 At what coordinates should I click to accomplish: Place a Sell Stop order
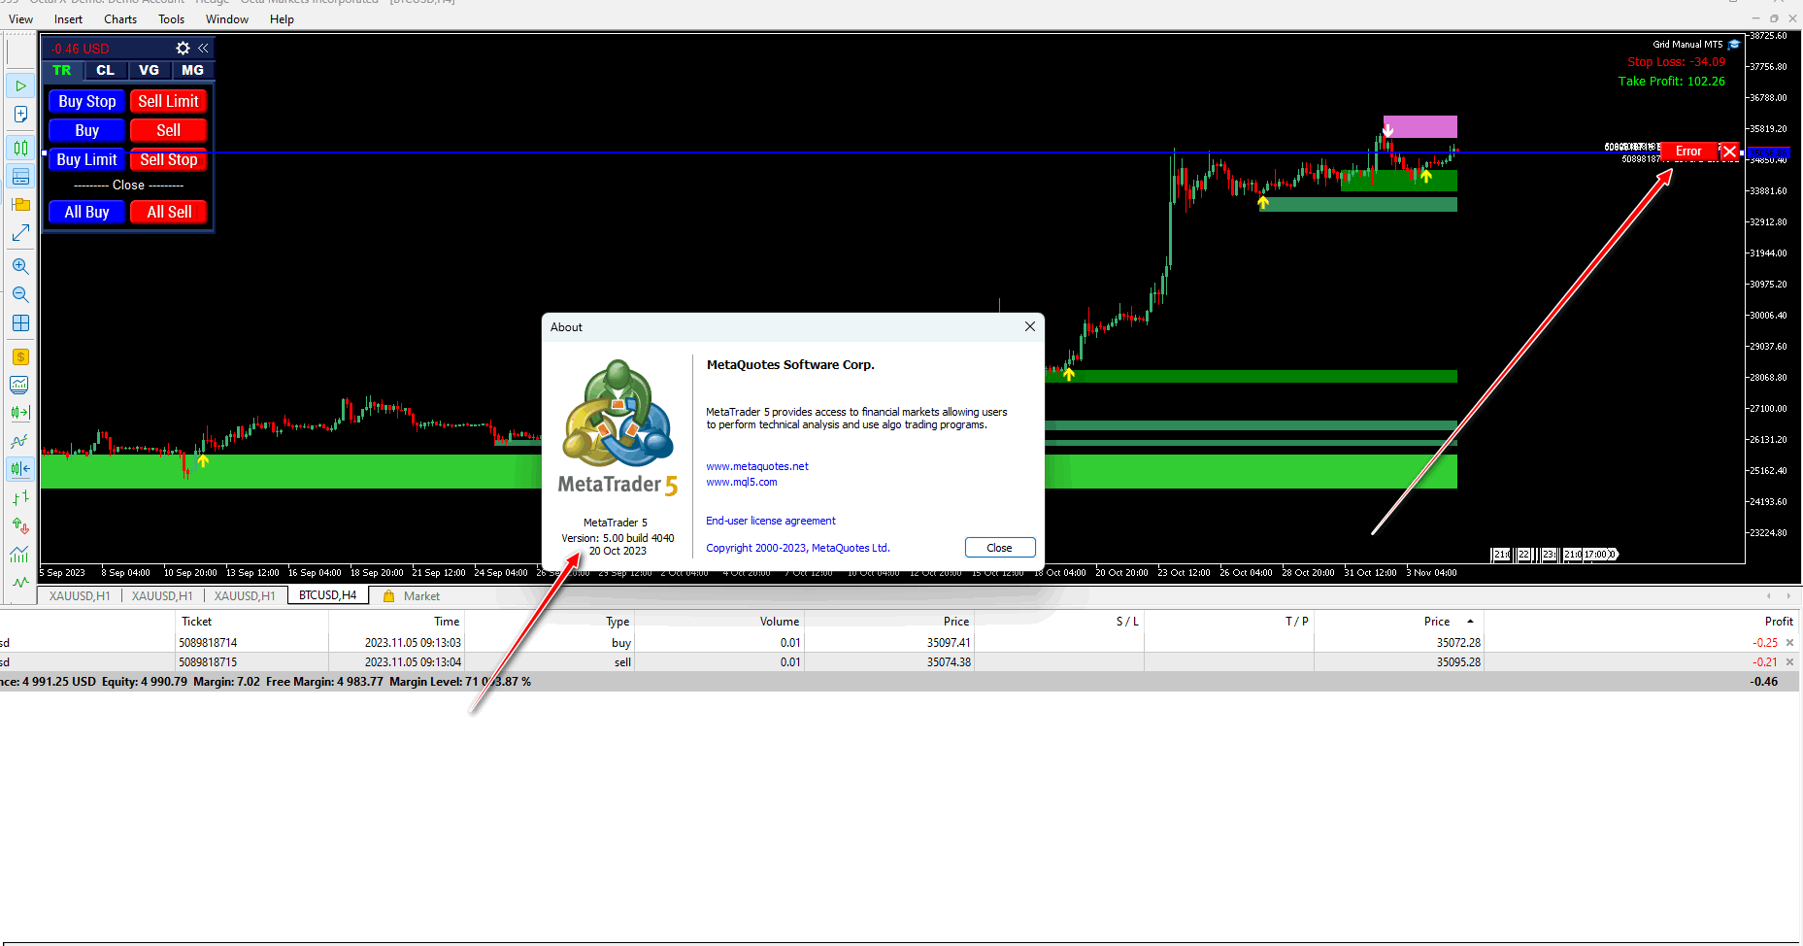coord(169,159)
